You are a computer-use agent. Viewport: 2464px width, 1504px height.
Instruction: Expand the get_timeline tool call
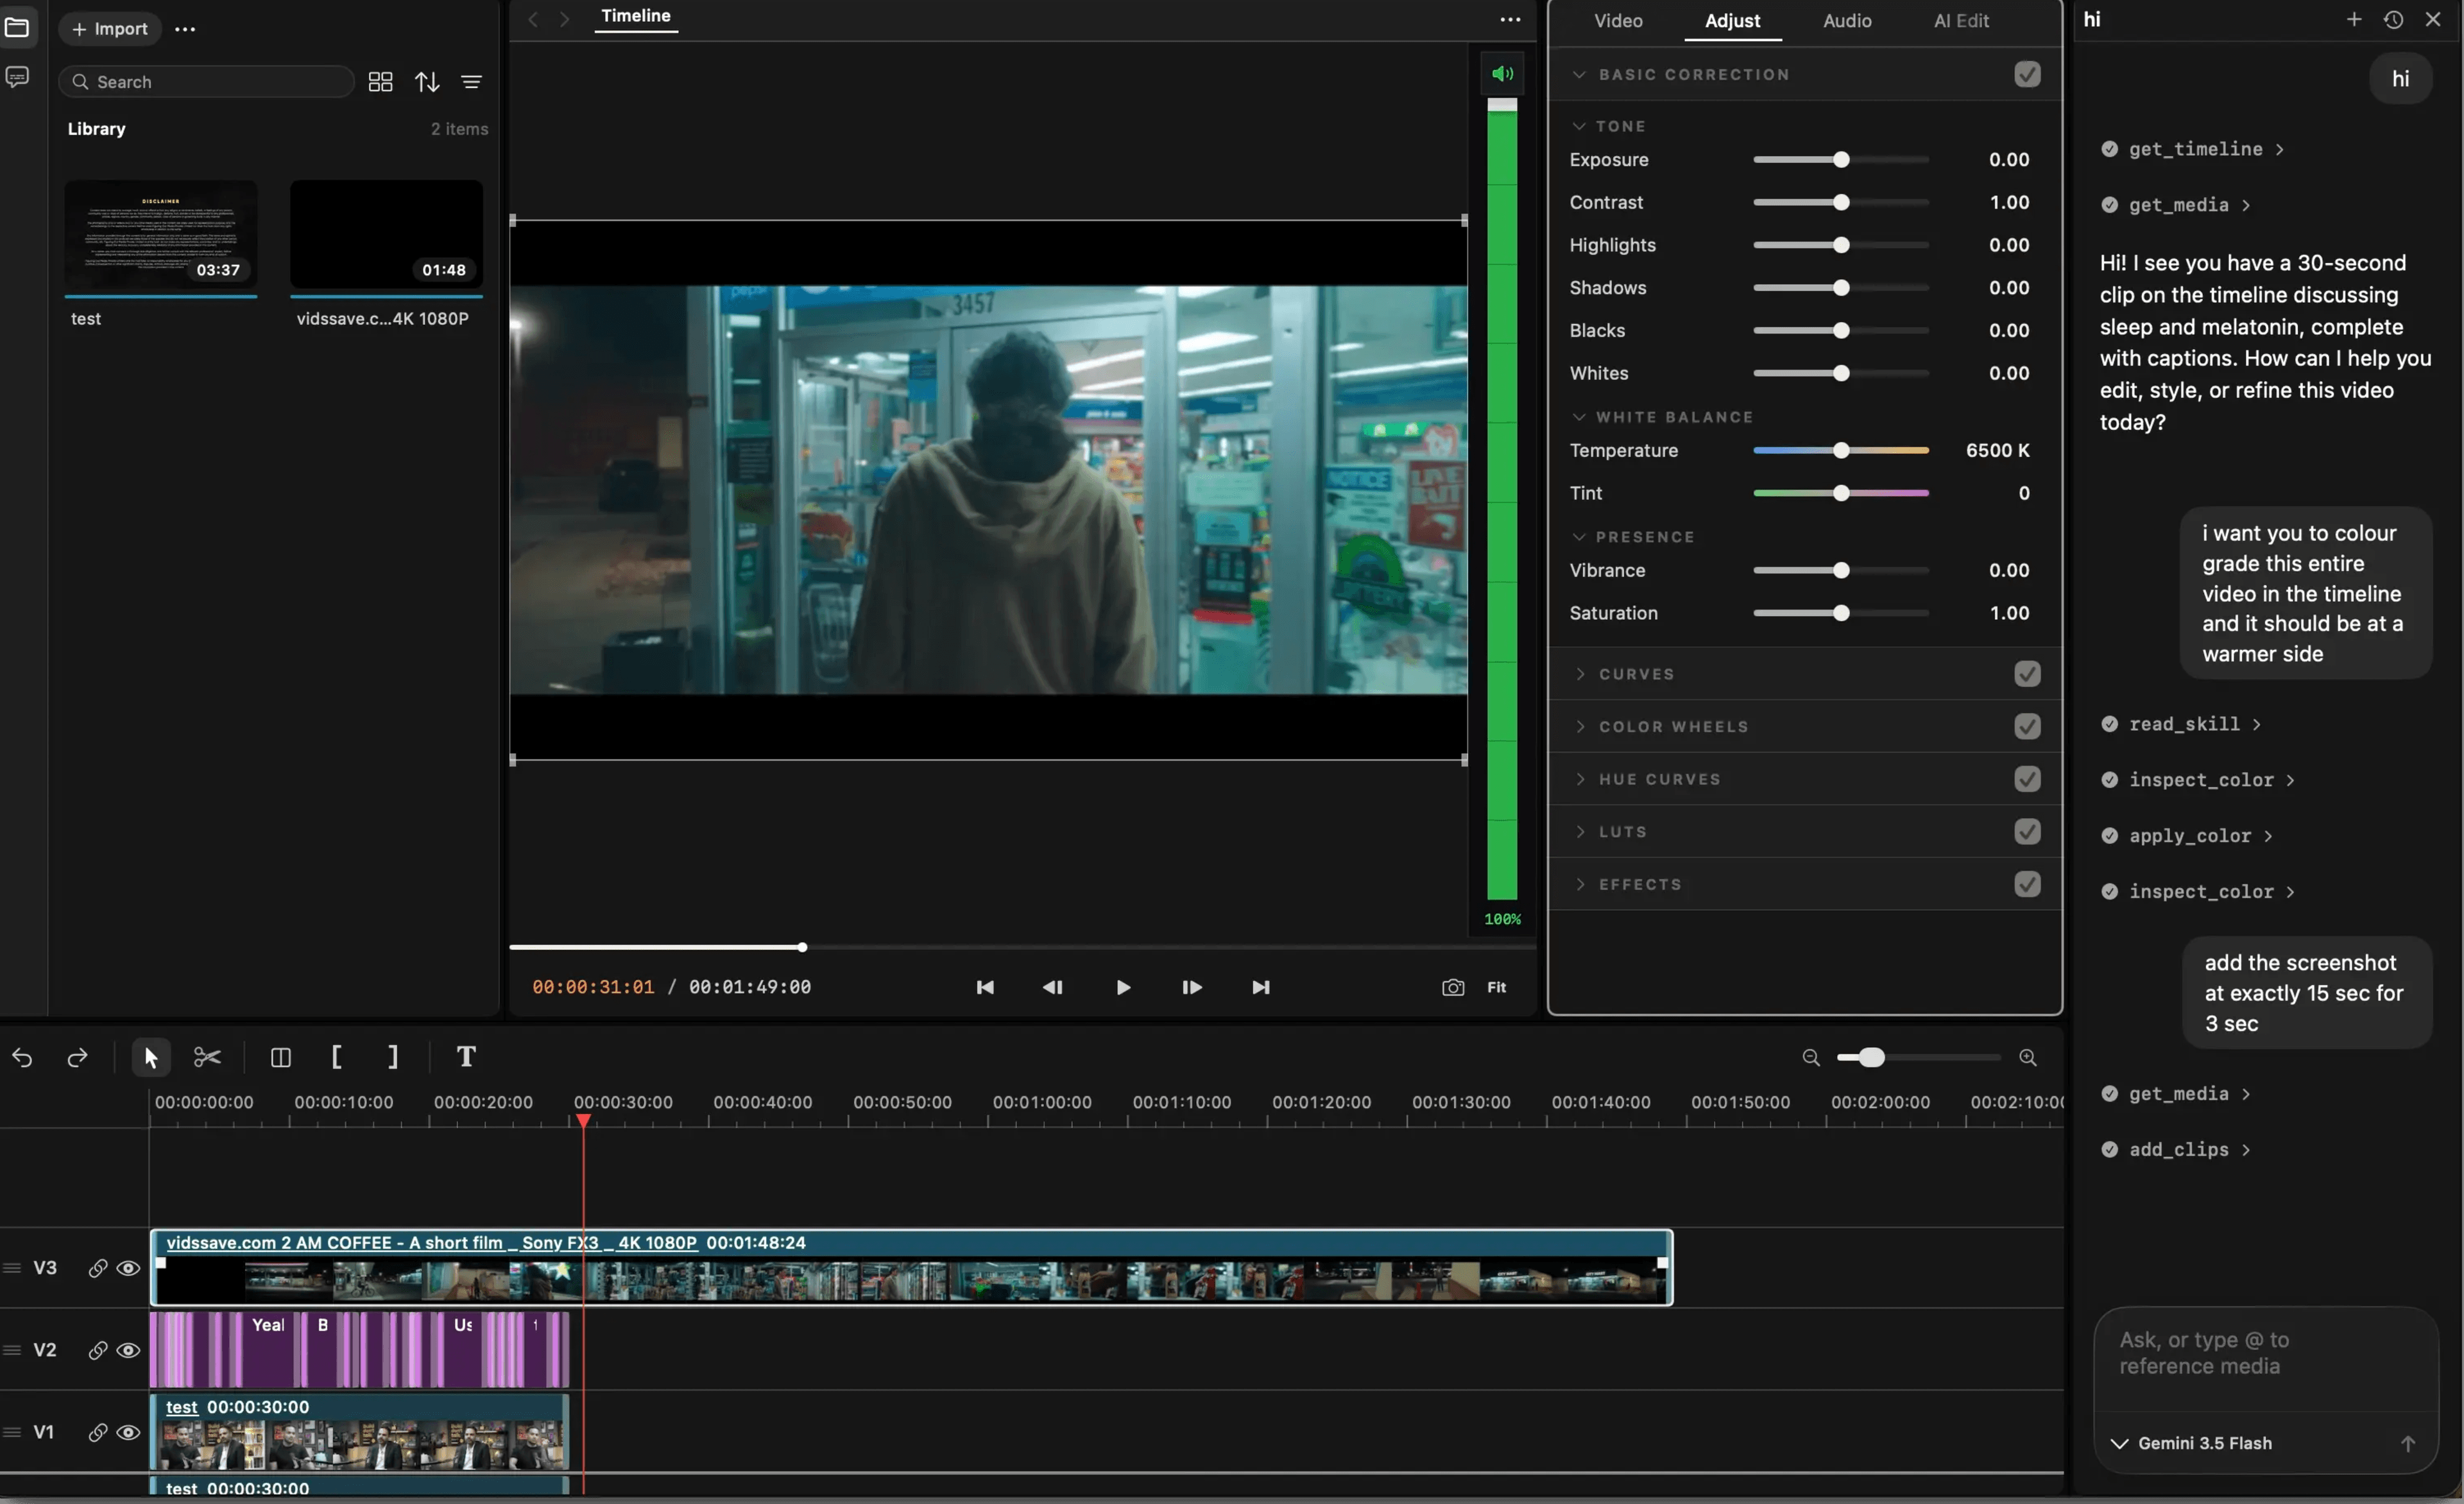click(x=2194, y=149)
